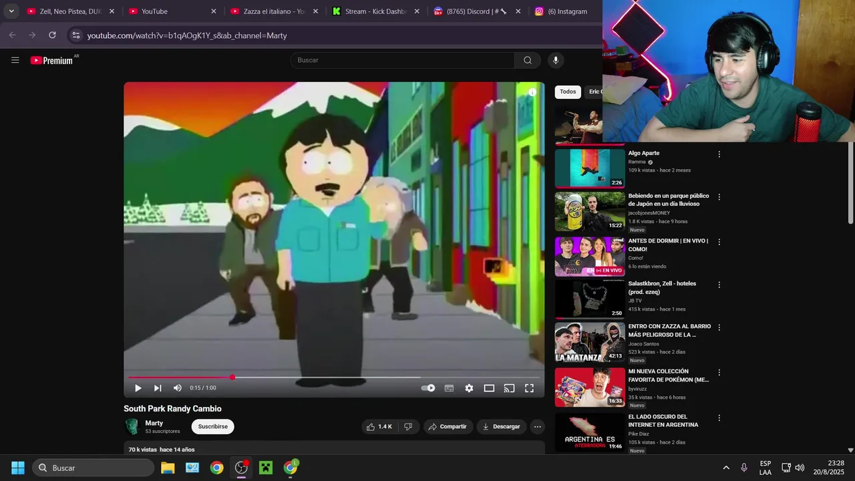Open options for Salastkbron hoteles video
855x481 pixels.
[719, 285]
